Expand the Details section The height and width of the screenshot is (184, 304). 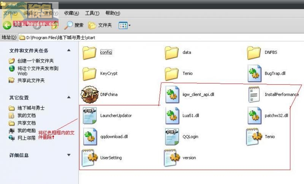tap(69, 155)
